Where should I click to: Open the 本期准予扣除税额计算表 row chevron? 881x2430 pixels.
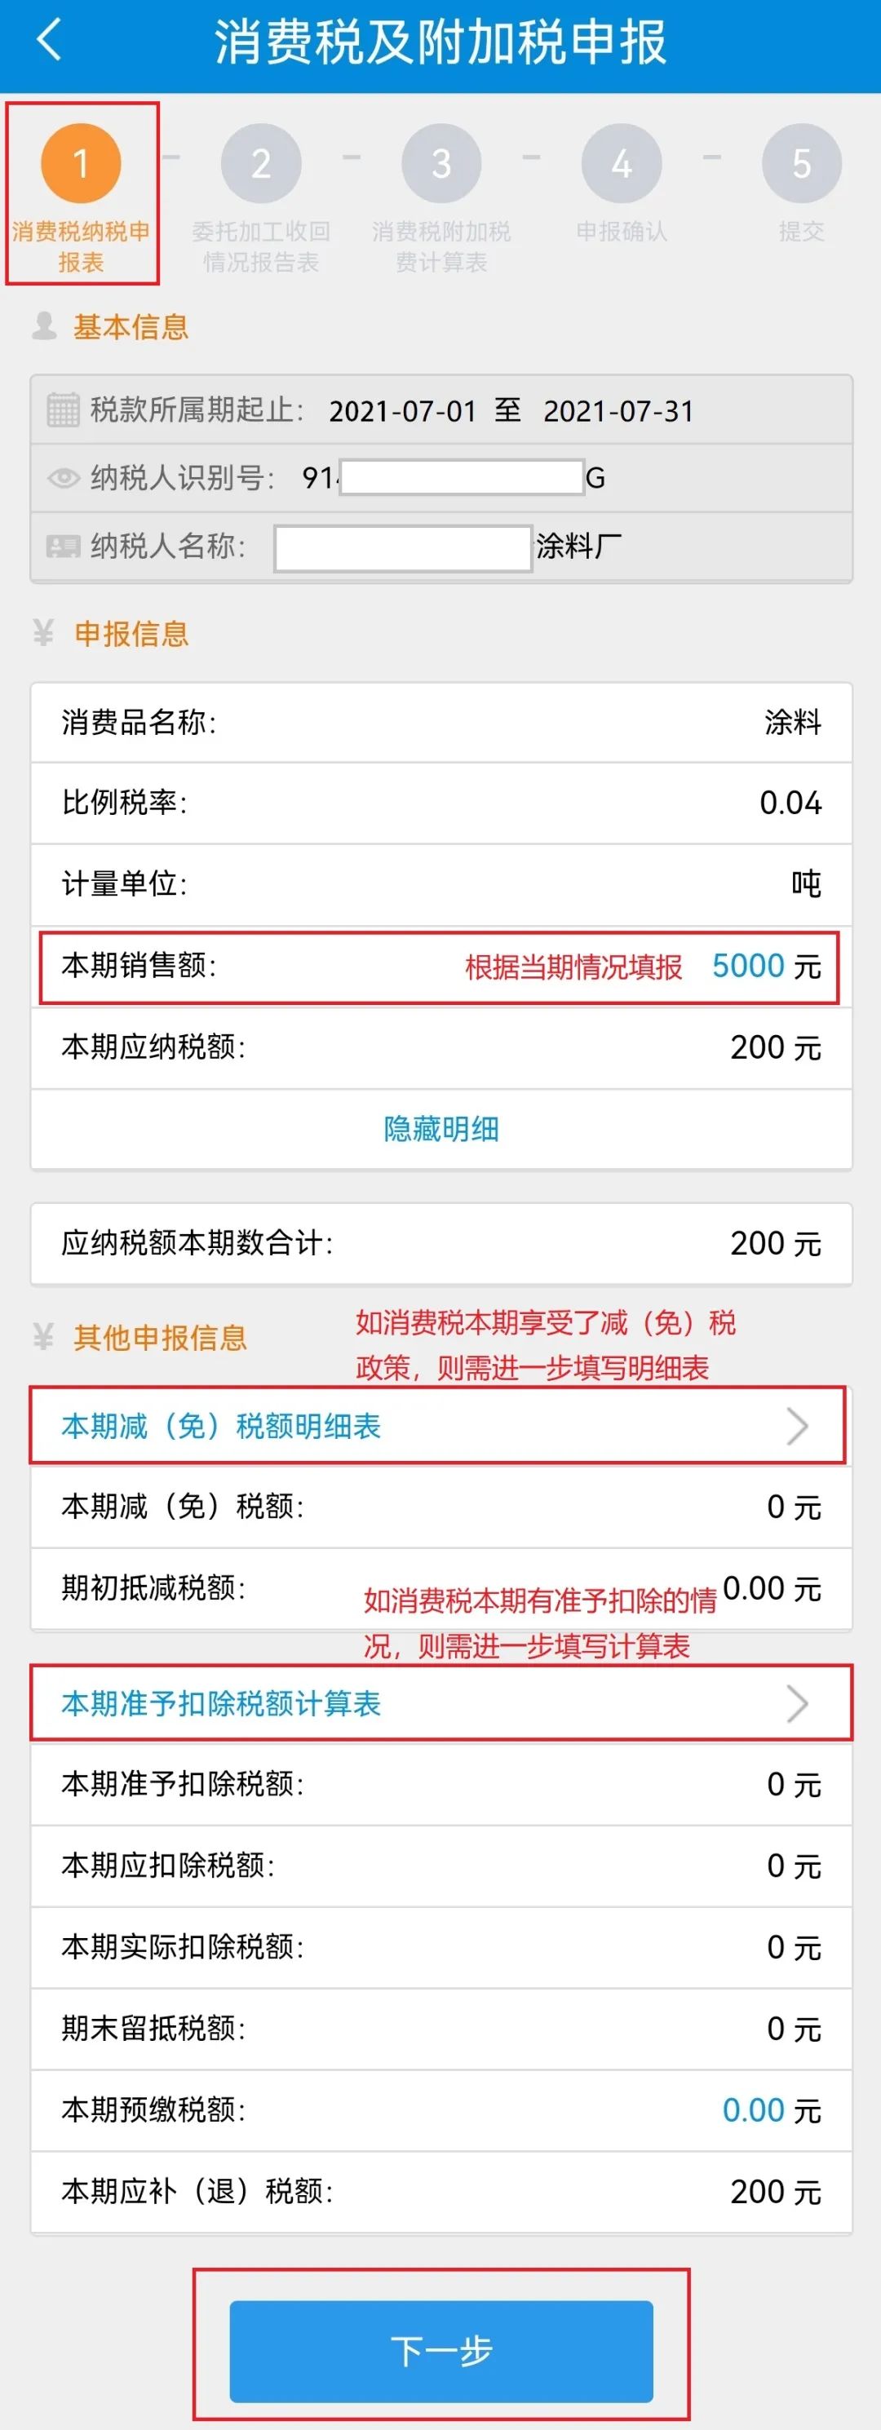tap(797, 1704)
